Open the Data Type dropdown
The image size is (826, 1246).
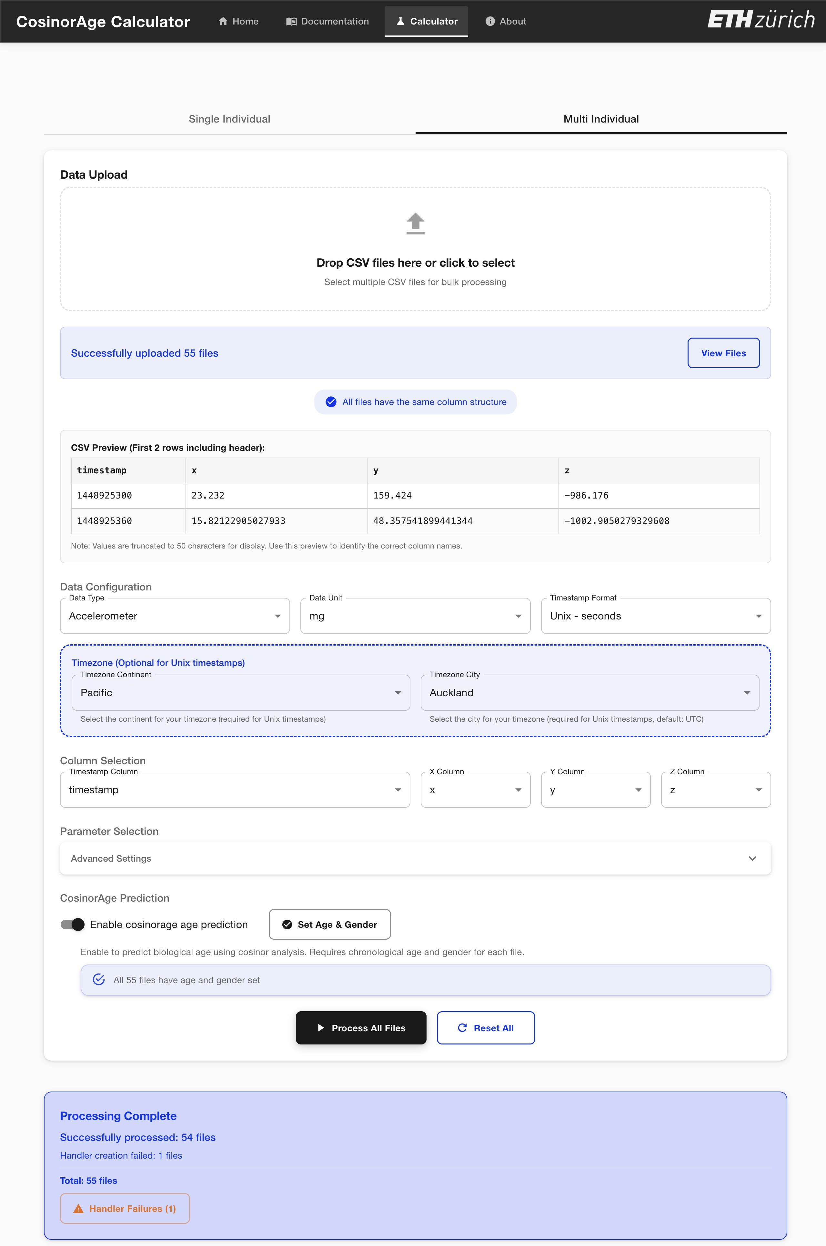175,616
